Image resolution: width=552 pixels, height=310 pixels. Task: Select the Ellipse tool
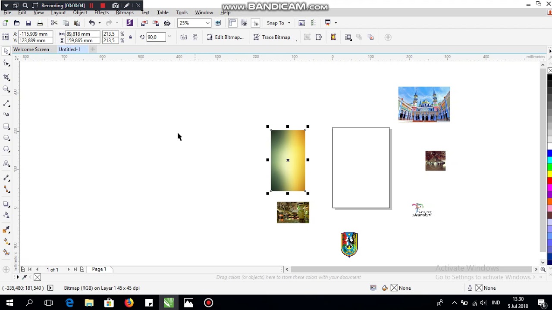point(6,138)
